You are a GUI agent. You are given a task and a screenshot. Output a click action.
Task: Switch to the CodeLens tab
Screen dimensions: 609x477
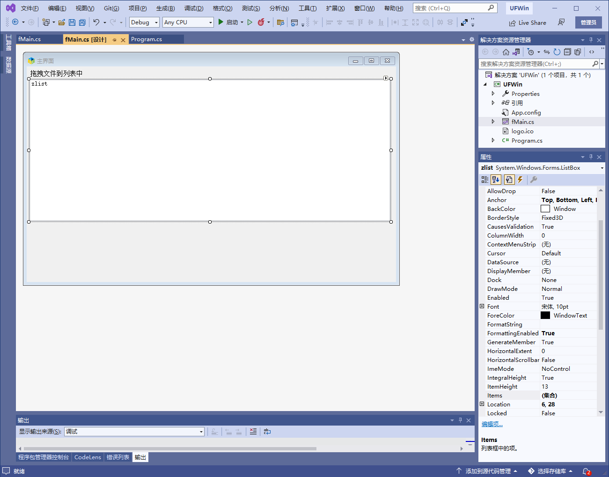(88, 457)
